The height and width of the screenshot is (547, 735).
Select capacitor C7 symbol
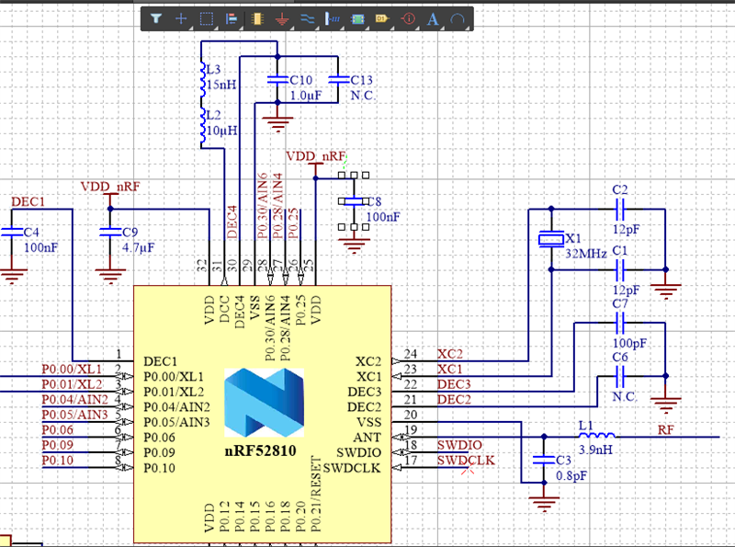click(x=619, y=323)
